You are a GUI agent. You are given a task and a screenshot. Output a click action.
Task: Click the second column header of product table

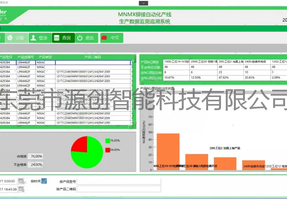[26, 57]
